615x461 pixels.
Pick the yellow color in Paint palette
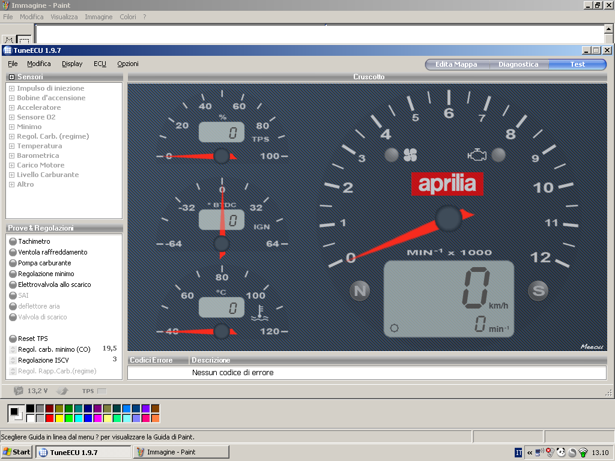pyautogui.click(x=59, y=418)
